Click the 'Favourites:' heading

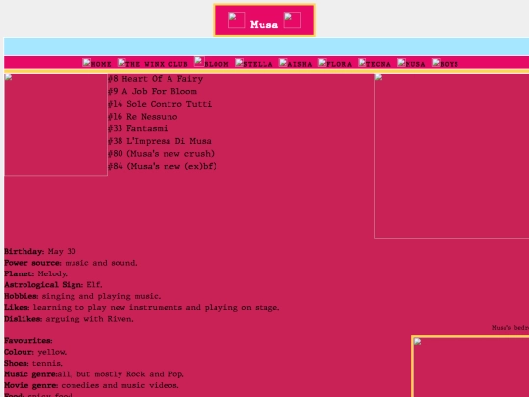28,340
